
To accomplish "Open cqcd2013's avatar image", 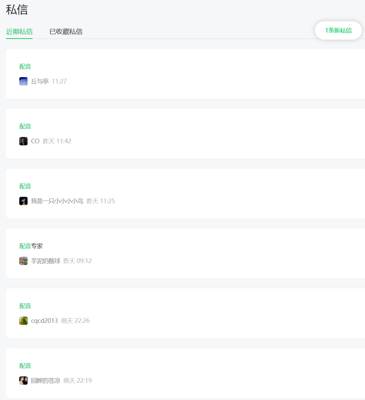I will tap(23, 320).
